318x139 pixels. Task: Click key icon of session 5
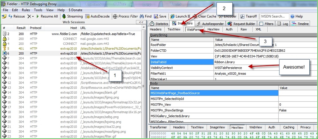point(4,48)
